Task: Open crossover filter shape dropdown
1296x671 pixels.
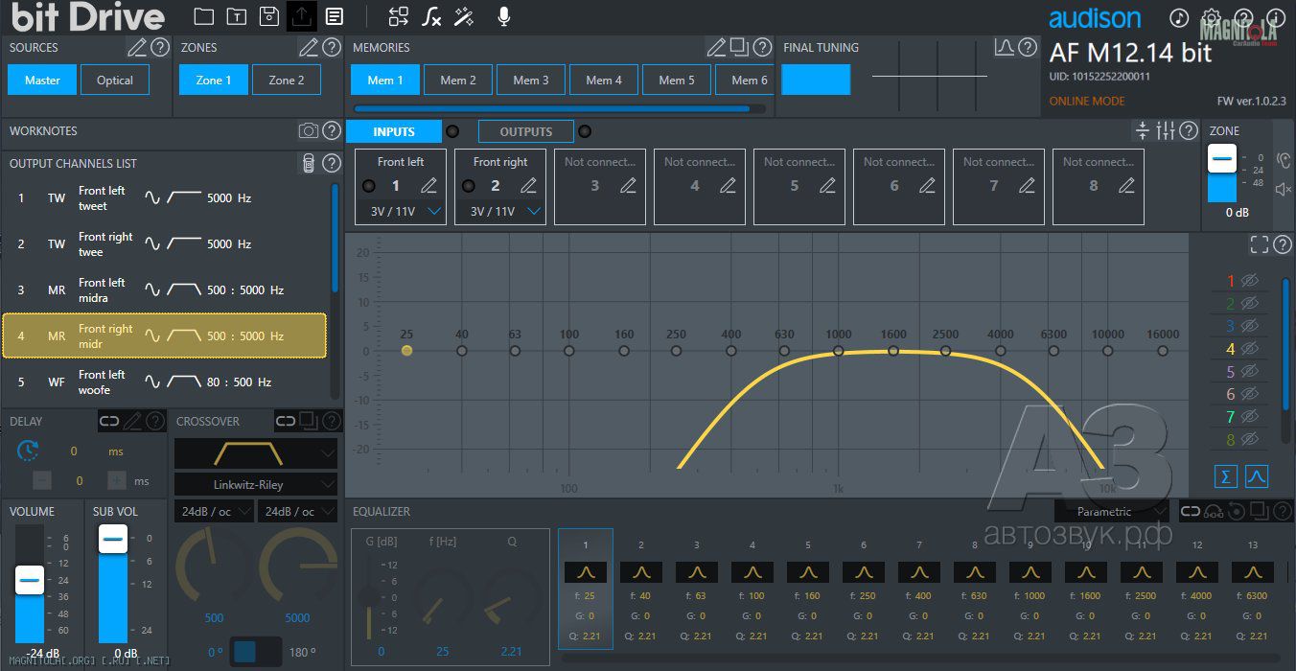Action: coord(256,453)
